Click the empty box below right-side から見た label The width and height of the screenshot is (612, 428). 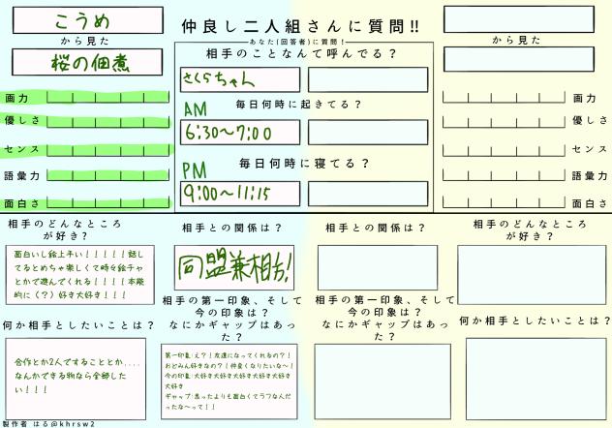[519, 59]
